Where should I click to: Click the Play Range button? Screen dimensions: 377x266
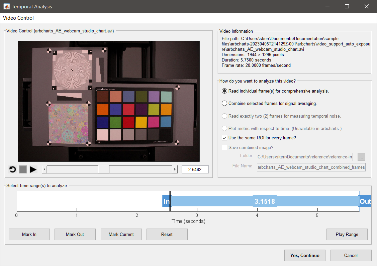(x=347, y=234)
